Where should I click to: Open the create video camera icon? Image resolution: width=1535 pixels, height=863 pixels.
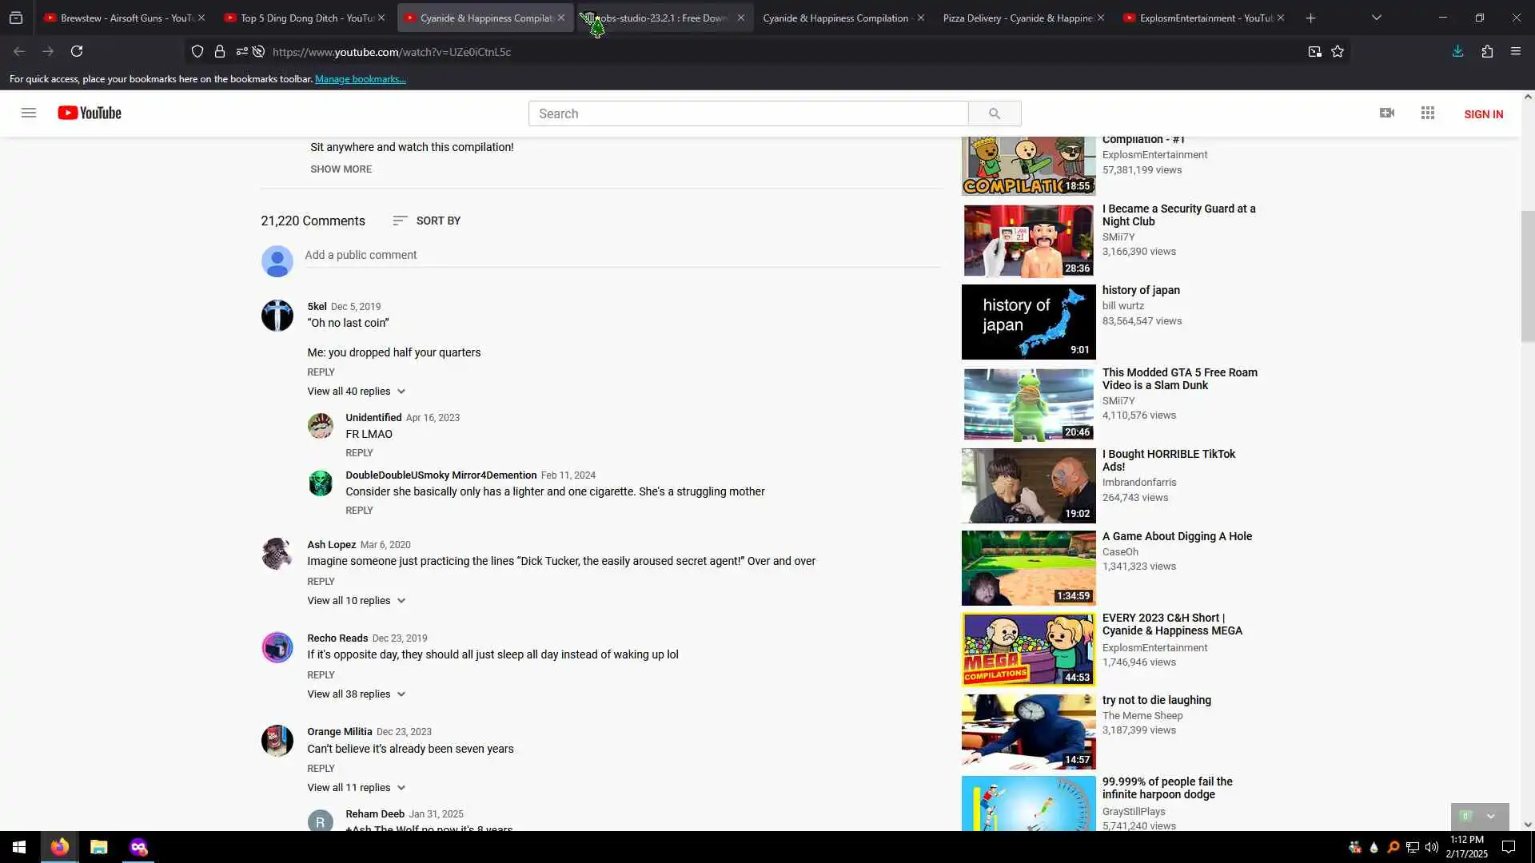point(1387,113)
